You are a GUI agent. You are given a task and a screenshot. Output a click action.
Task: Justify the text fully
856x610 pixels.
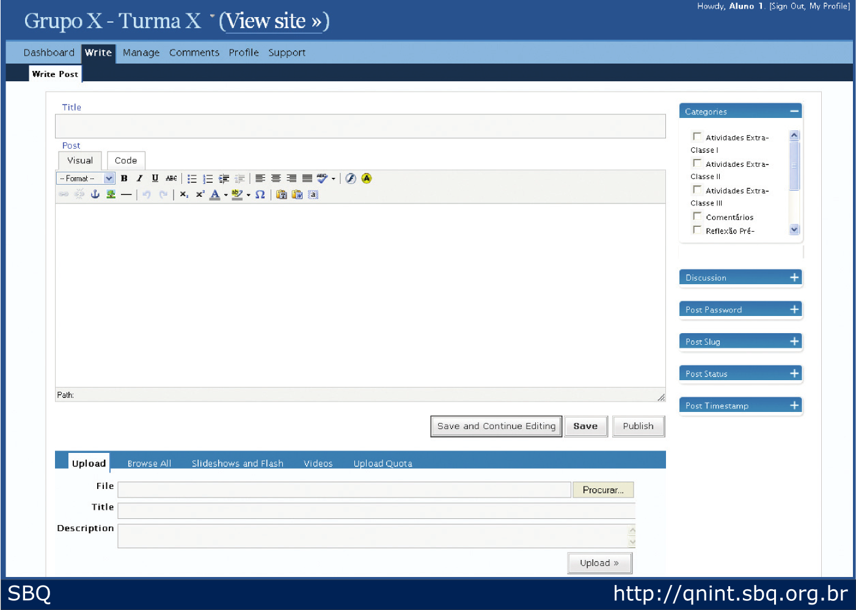(307, 178)
